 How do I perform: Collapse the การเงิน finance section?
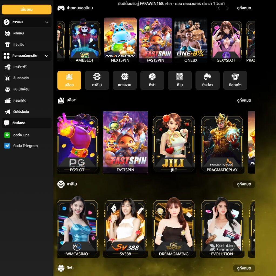pyautogui.click(x=46, y=22)
